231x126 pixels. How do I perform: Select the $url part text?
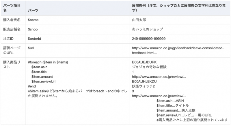coord(31,48)
